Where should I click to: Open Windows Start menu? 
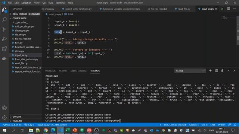click(4, 130)
